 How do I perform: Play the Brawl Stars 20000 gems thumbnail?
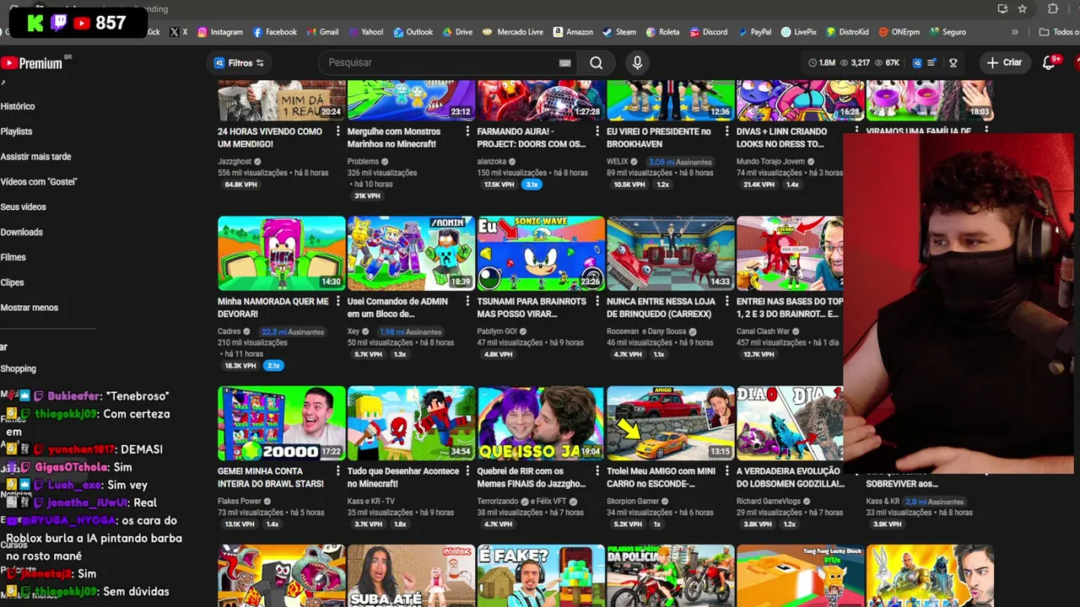pos(282,423)
